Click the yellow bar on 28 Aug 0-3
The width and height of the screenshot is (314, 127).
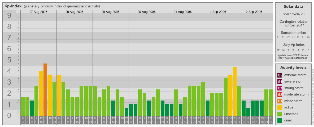tap(59, 95)
